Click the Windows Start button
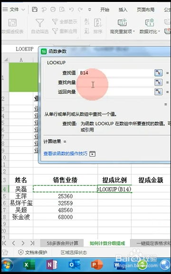171x274 pixels. pos(7,265)
